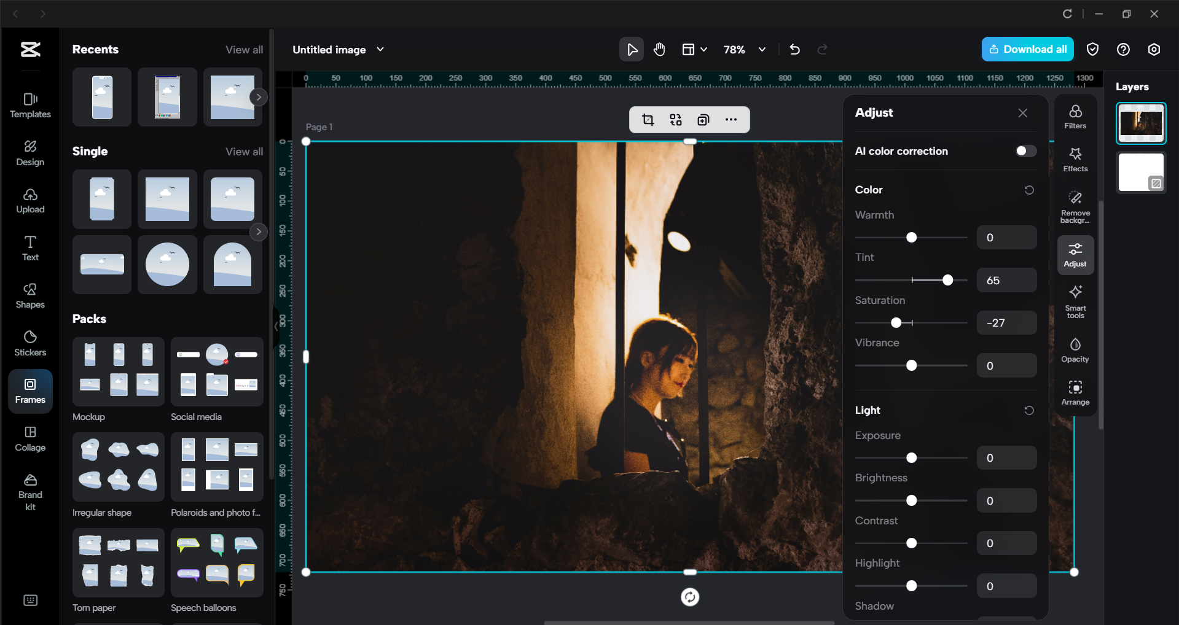Open the Opacity panel

[x=1075, y=349]
